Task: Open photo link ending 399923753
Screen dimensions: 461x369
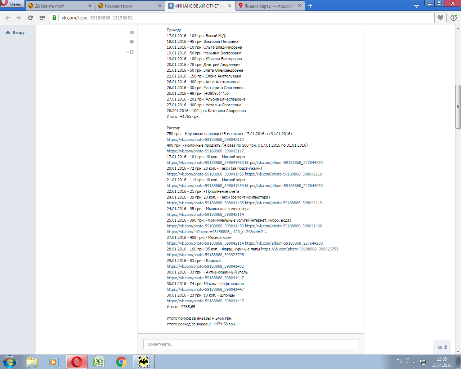Action: point(300,249)
